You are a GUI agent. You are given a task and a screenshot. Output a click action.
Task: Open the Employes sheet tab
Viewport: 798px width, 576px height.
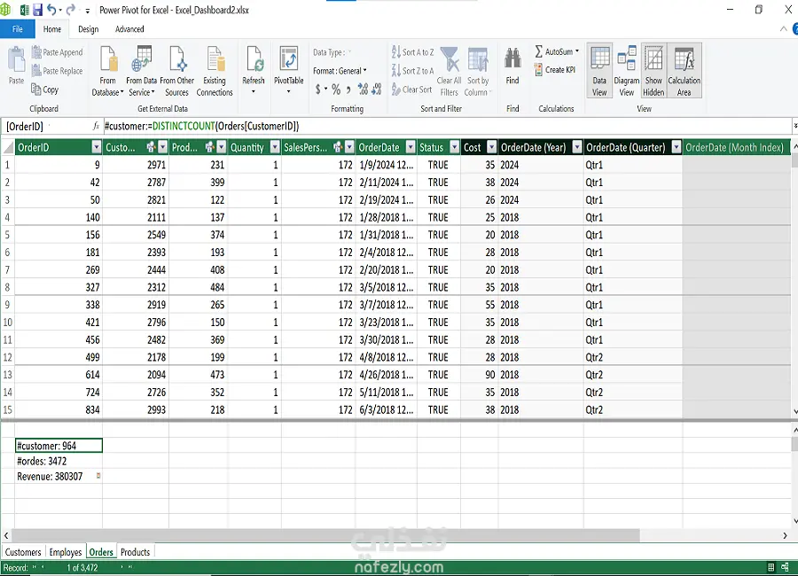(x=65, y=552)
